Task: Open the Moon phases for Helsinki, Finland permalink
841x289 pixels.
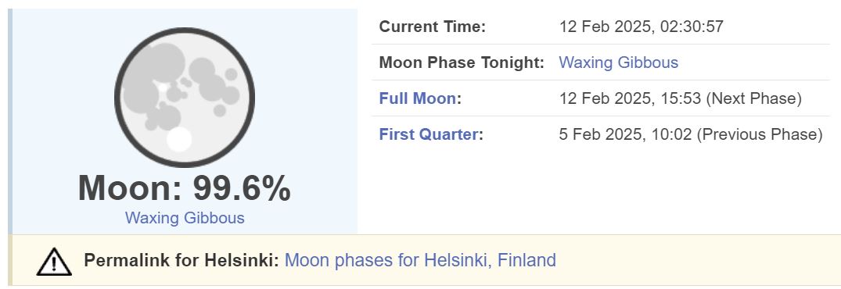Action: 420,261
